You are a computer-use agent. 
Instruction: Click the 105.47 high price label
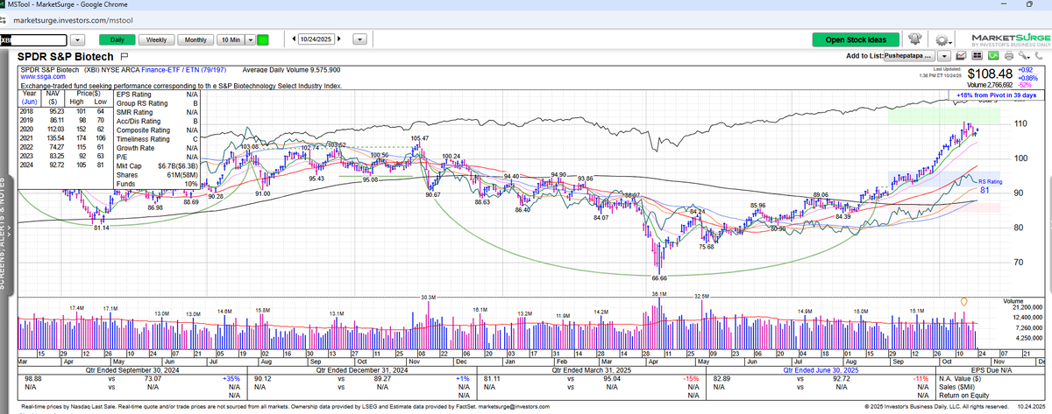[x=419, y=138]
